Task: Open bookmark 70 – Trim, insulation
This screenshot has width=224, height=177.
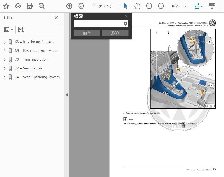Action: (31, 59)
